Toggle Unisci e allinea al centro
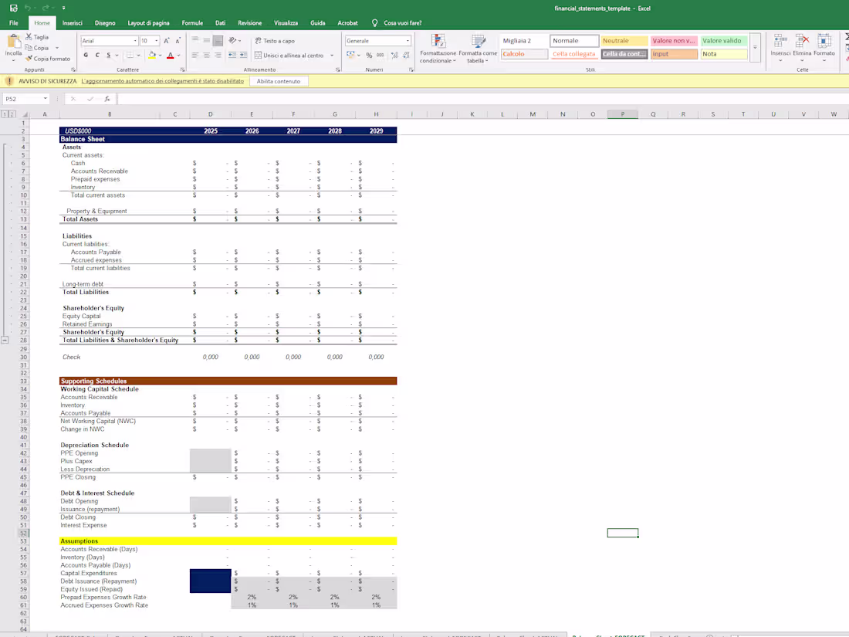Viewport: 849px width, 637px height. [293, 55]
